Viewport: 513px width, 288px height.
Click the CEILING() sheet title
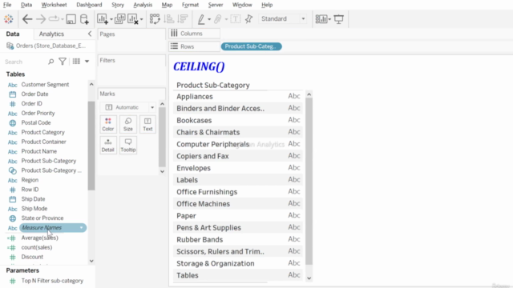coord(199,66)
